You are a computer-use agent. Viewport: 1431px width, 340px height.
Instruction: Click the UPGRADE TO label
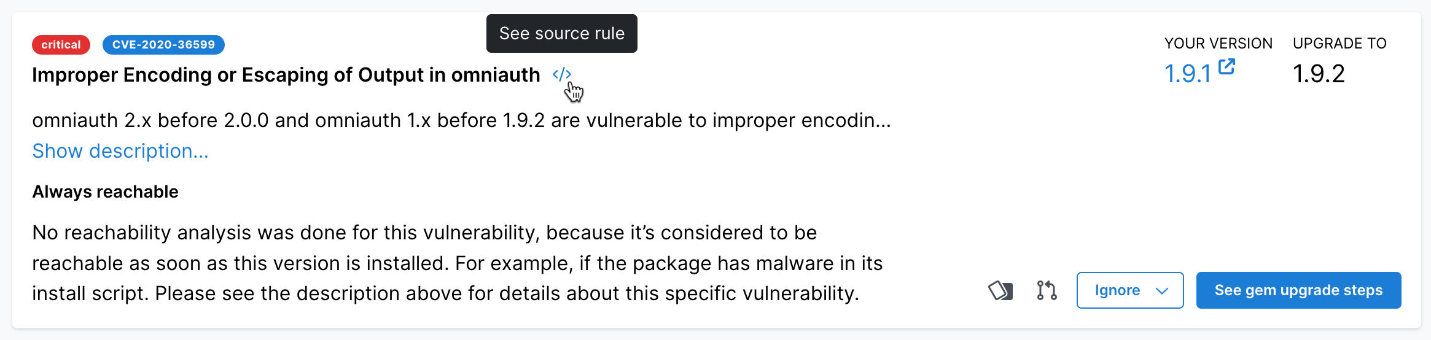click(1339, 44)
